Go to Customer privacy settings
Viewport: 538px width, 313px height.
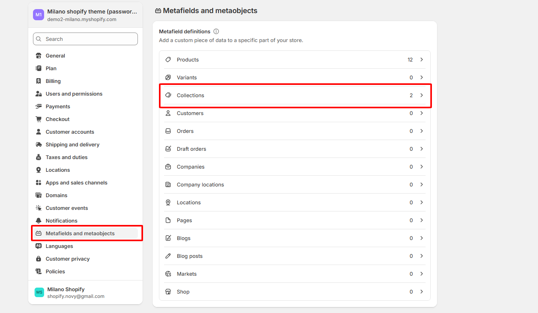pyautogui.click(x=68, y=259)
